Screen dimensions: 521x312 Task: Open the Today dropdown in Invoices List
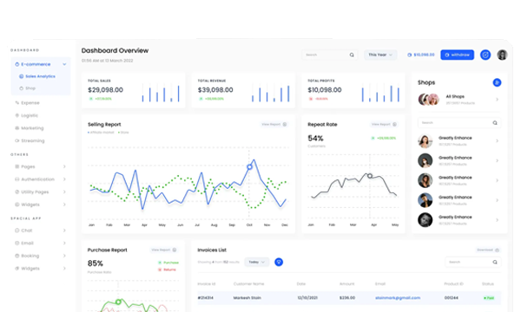point(257,262)
